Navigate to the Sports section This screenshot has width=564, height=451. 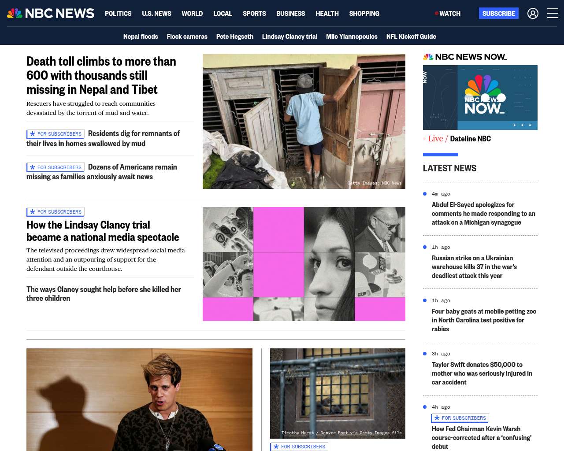[254, 13]
